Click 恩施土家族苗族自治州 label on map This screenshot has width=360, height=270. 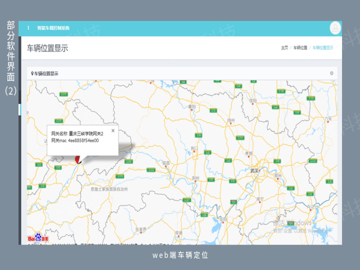click(x=109, y=189)
